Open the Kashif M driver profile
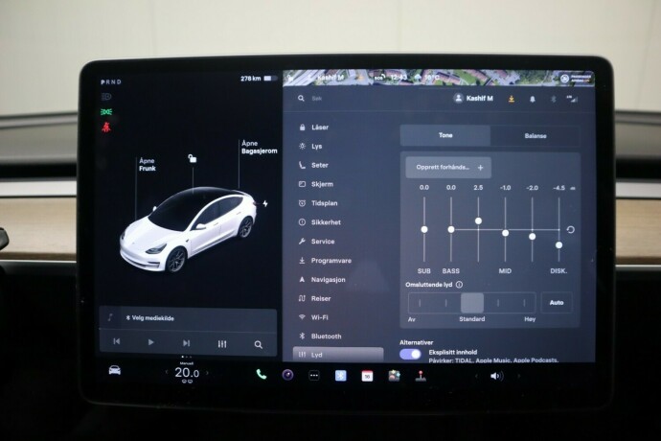Viewport: 661px width, 441px height. pos(473,99)
